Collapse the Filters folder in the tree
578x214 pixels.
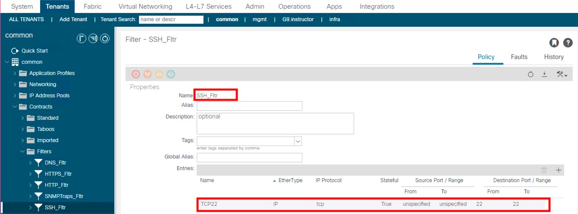point(23,152)
